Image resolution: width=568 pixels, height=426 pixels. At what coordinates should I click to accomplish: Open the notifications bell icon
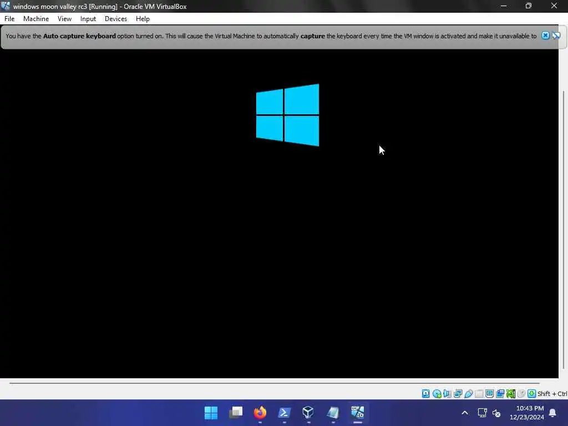pos(553,413)
